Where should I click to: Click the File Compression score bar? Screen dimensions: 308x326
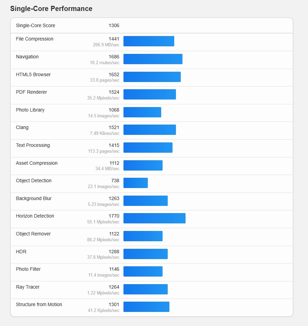(x=149, y=41)
